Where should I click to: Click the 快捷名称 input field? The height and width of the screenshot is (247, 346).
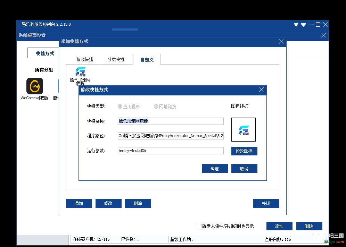(171, 121)
